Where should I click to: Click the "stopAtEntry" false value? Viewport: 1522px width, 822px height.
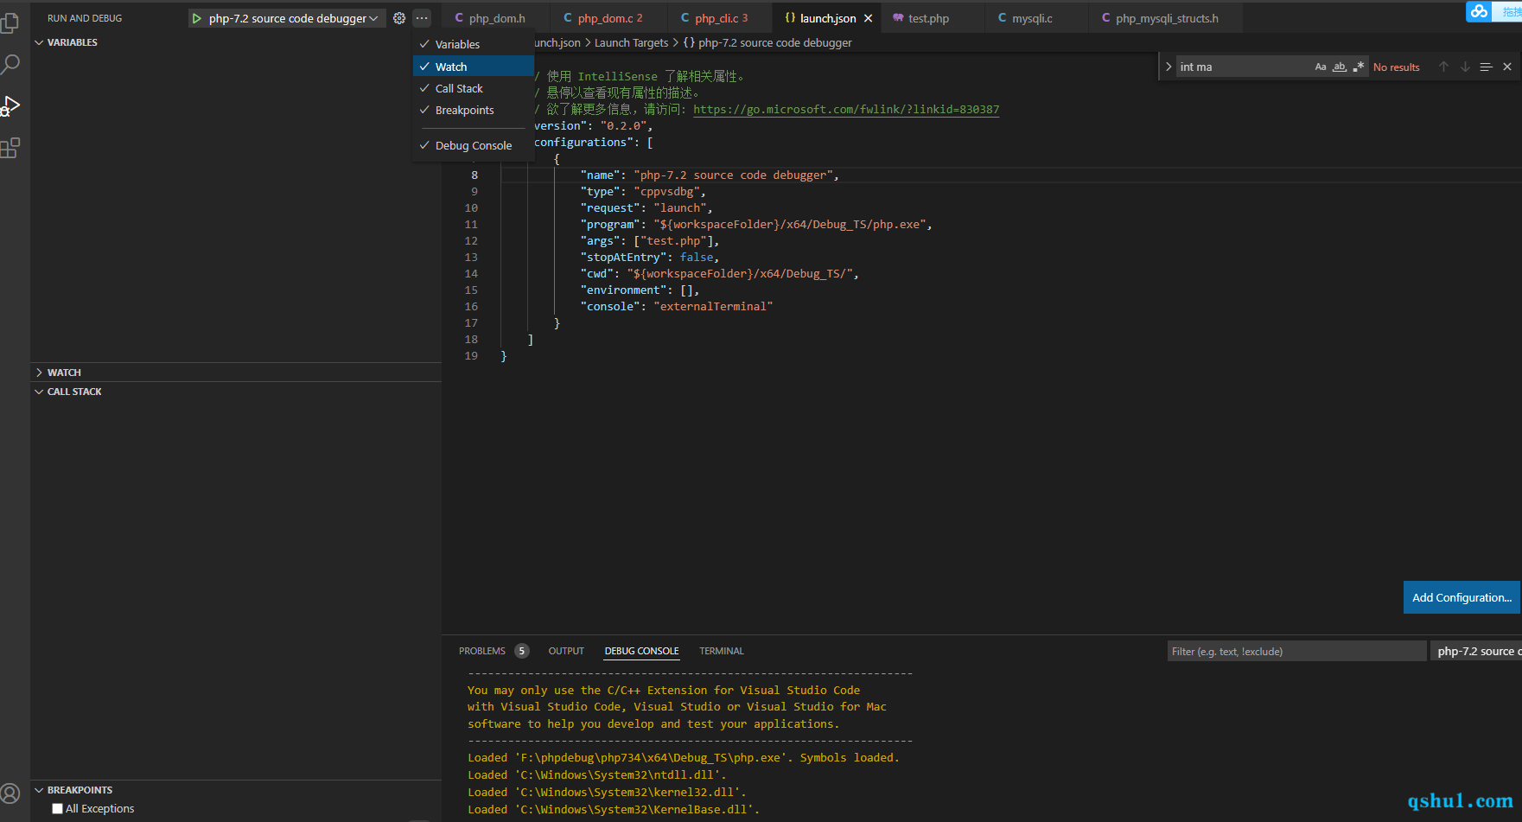pos(697,257)
